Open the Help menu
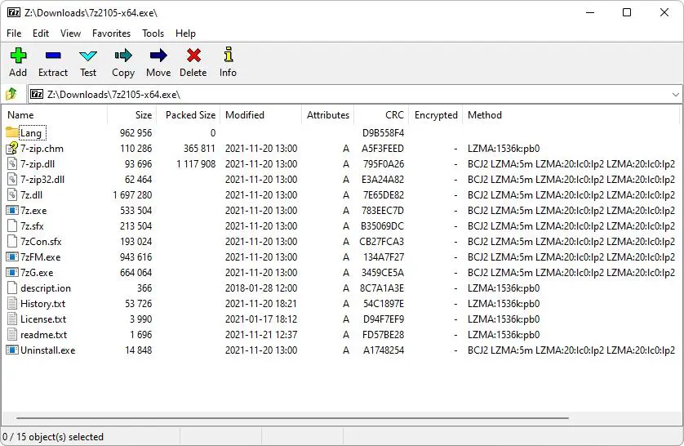 [x=185, y=33]
